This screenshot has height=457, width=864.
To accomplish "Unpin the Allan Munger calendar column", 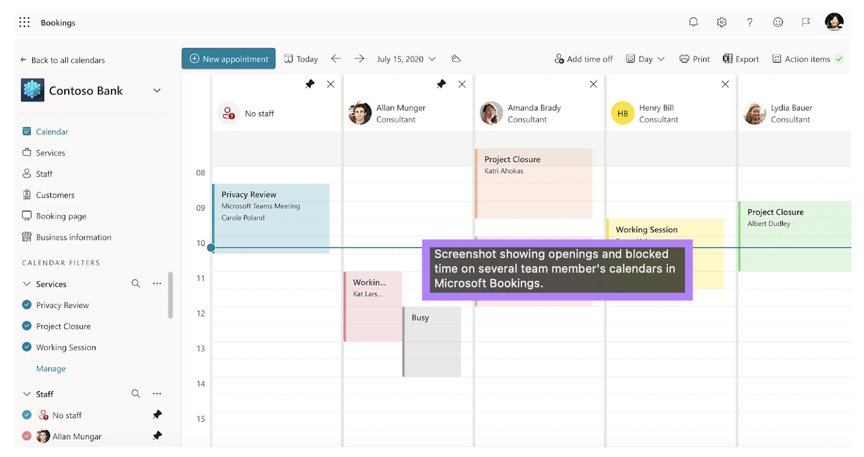I will click(441, 84).
